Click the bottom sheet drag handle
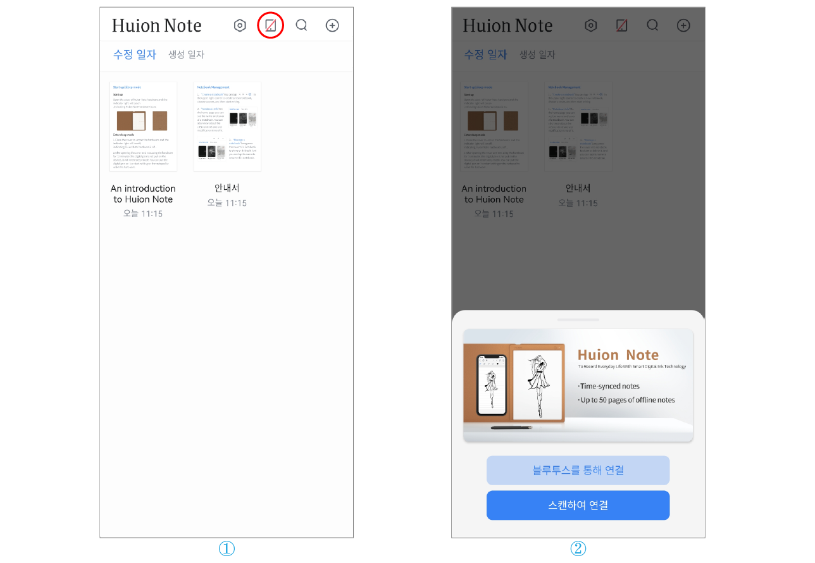Screen dimensions: 815x563 578,320
